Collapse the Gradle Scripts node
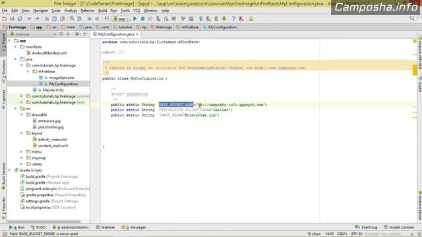Viewport: 422px width, 237px height. (10, 170)
